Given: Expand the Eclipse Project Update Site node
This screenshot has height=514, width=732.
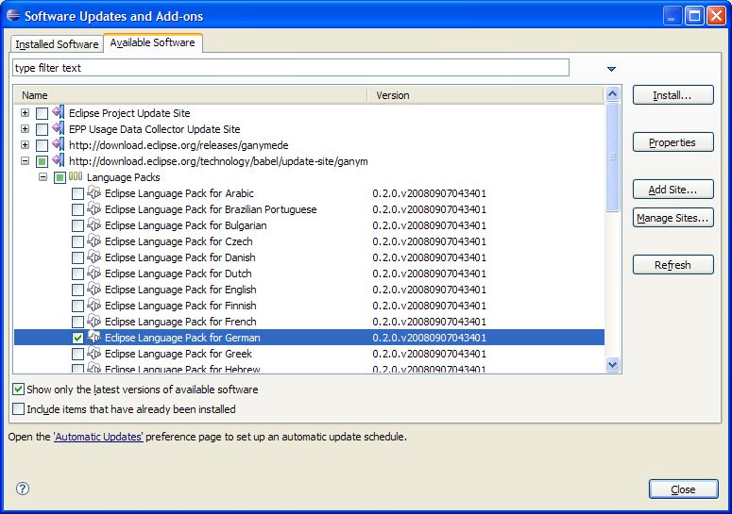Looking at the screenshot, I should [26, 113].
